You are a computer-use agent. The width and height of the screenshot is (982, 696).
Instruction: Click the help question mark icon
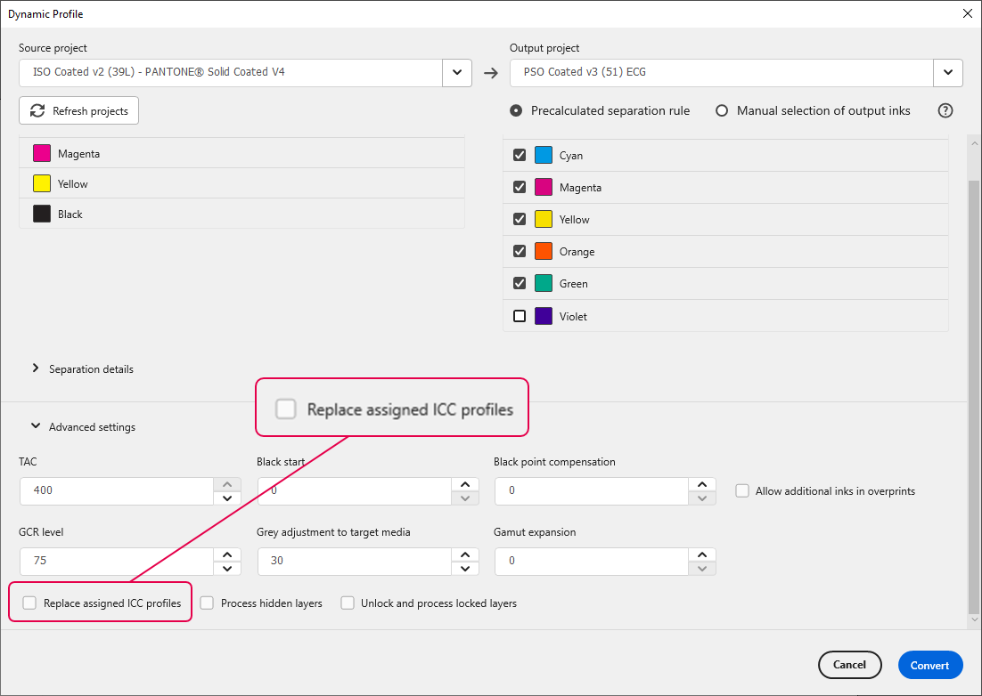tap(945, 110)
